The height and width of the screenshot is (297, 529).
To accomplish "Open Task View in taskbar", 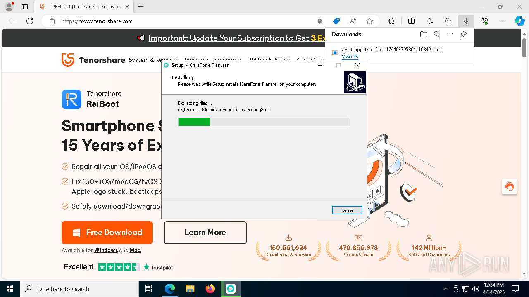I will pyautogui.click(x=149, y=289).
